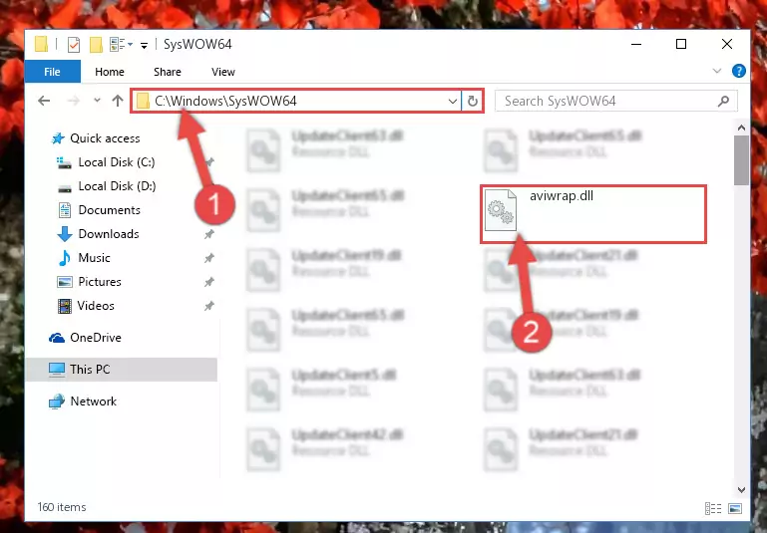Image resolution: width=767 pixels, height=533 pixels.
Task: Click the New Folder icon in quick access toolbar
Action: [x=96, y=45]
